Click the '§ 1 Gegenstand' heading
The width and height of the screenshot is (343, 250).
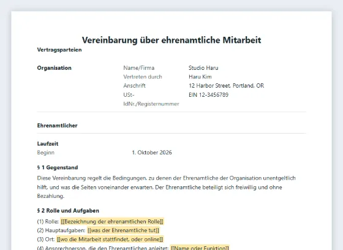(58, 167)
